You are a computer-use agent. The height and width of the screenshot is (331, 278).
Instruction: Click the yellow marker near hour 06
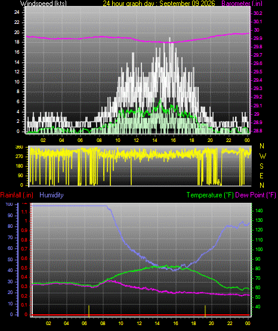(x=89, y=311)
